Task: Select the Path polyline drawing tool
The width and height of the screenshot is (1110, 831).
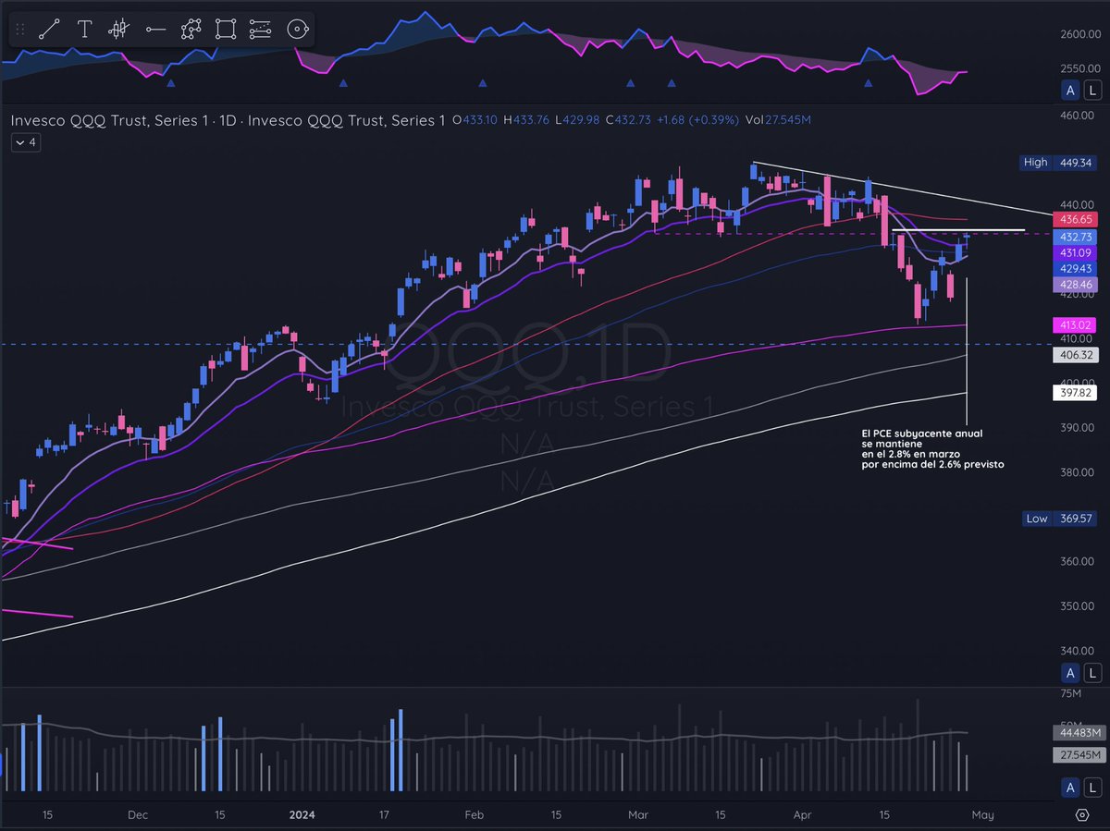Action: [191, 30]
